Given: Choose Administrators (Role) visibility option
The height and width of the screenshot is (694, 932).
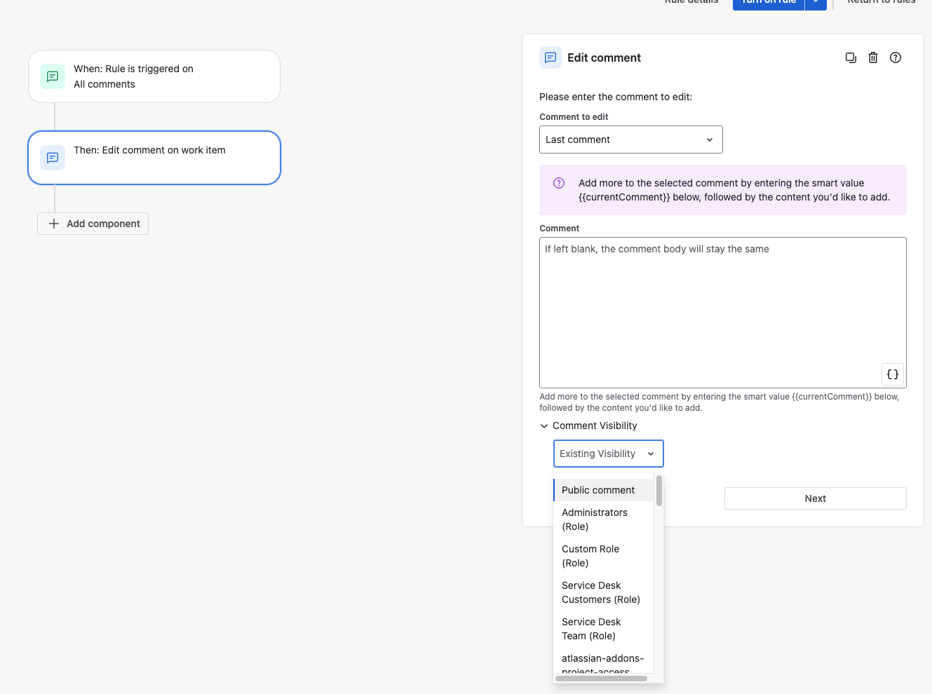Looking at the screenshot, I should [595, 519].
